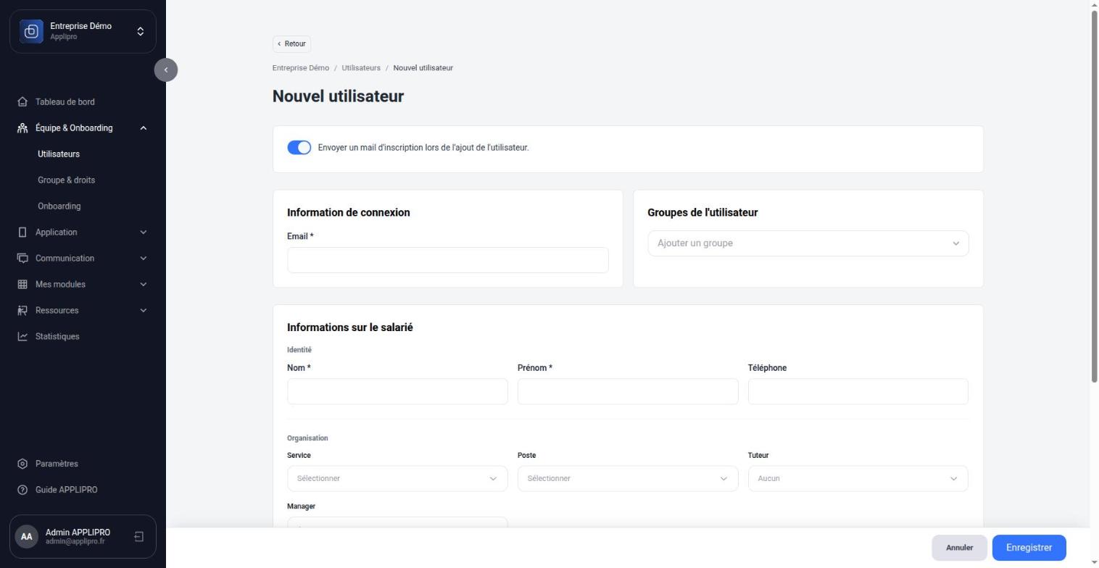Viewport: 1099px width, 568px height.
Task: Collapse the Équipe & Onboarding section chevron
Action: 143,128
